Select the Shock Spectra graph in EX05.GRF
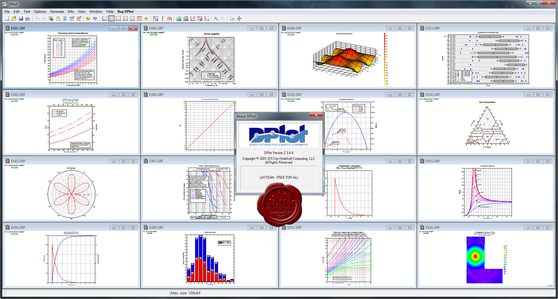The width and height of the screenshot is (558, 299). coord(211,59)
